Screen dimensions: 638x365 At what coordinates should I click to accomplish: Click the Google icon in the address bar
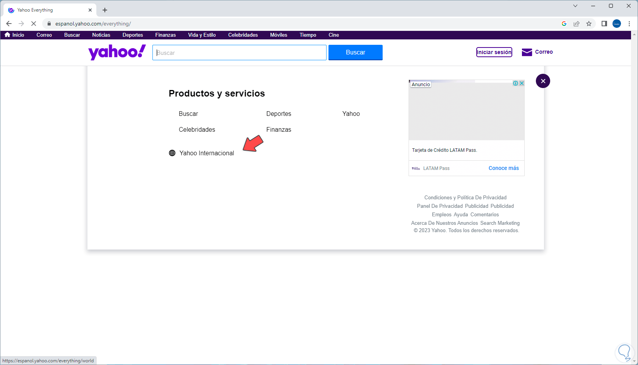pyautogui.click(x=564, y=24)
